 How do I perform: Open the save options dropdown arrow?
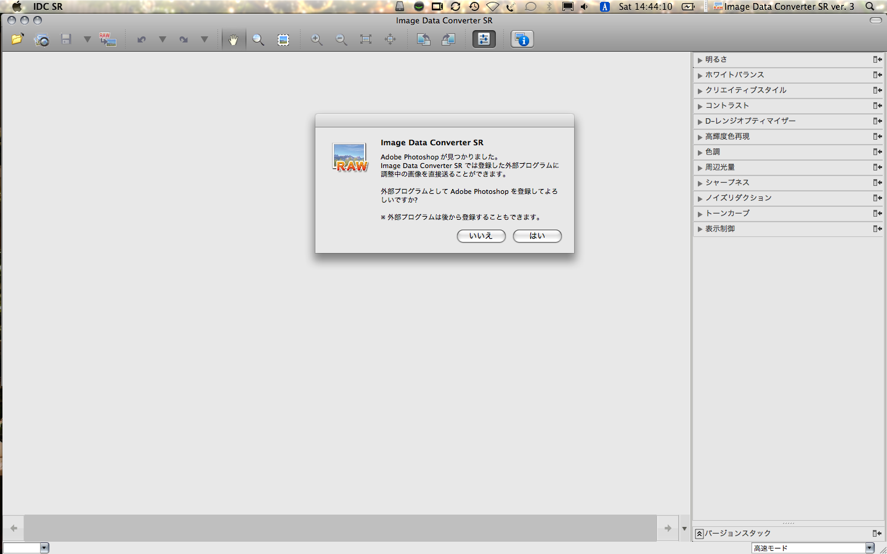[87, 39]
